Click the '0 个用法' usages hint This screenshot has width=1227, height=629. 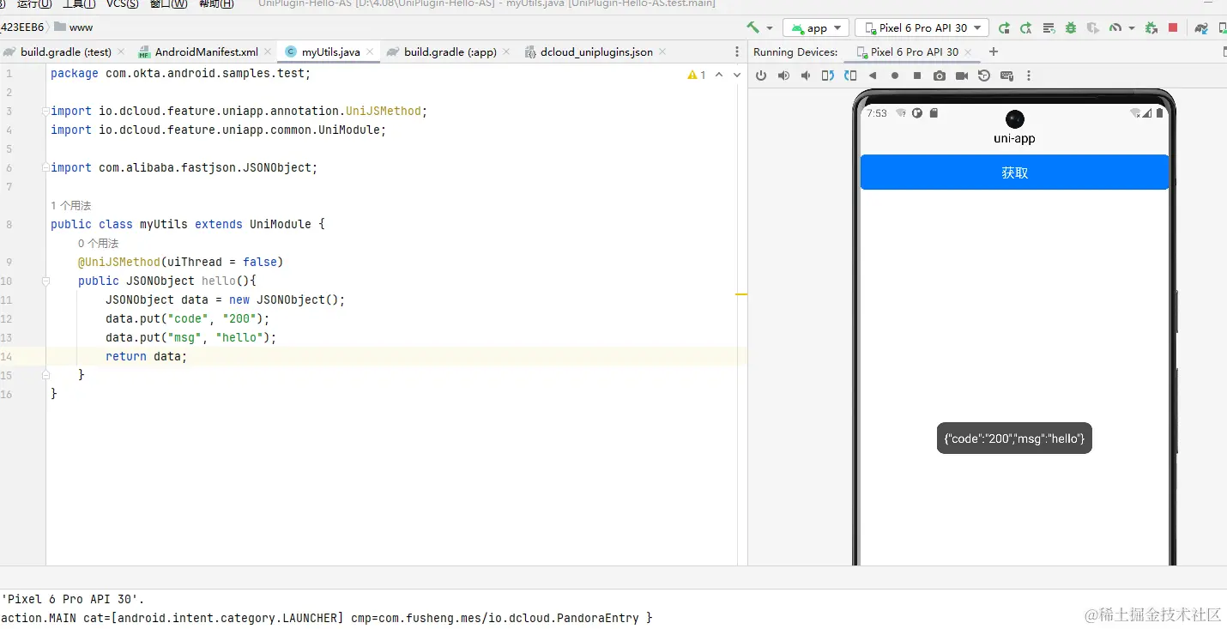point(98,244)
